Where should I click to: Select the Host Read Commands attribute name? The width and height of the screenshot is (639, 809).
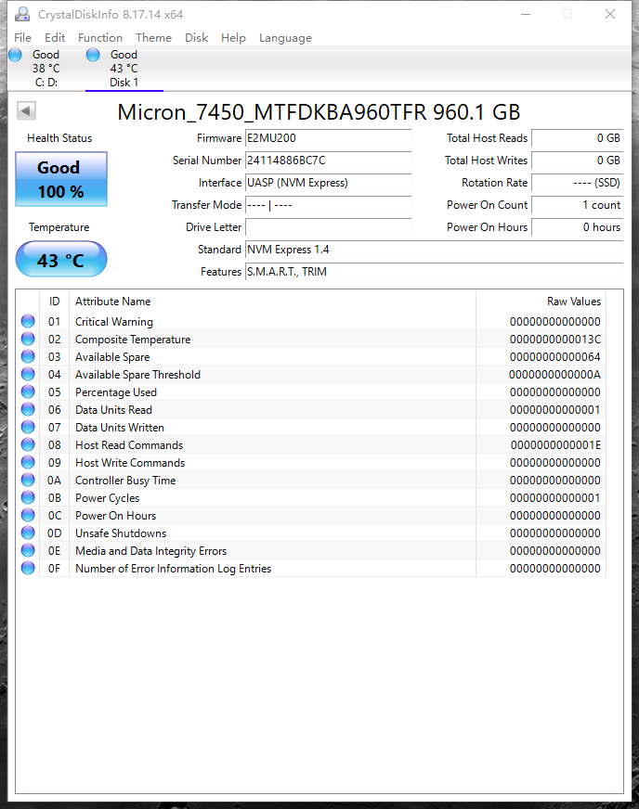point(129,445)
